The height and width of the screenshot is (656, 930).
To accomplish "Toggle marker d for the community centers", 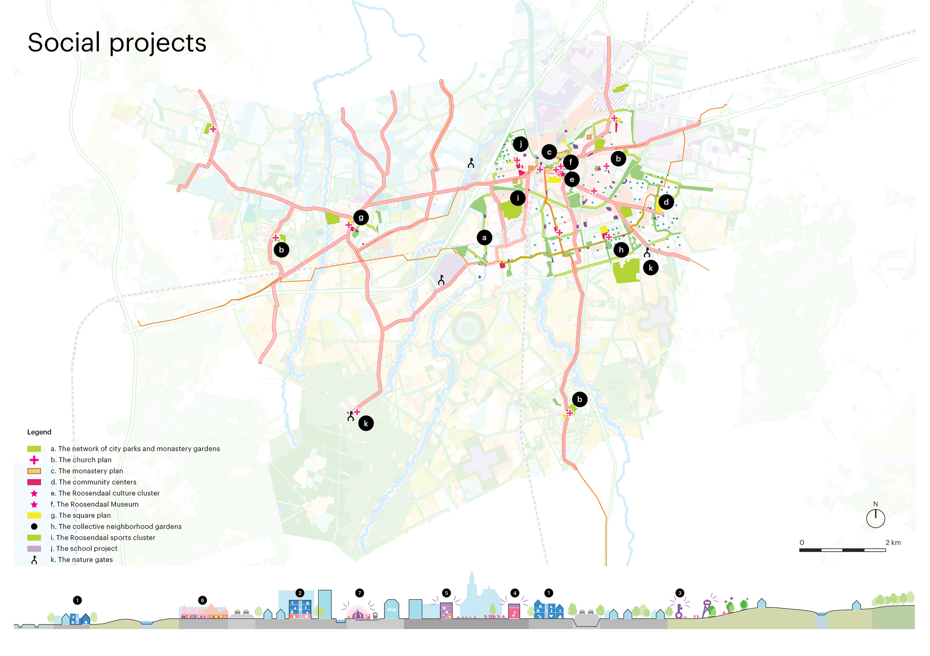I will 666,202.
